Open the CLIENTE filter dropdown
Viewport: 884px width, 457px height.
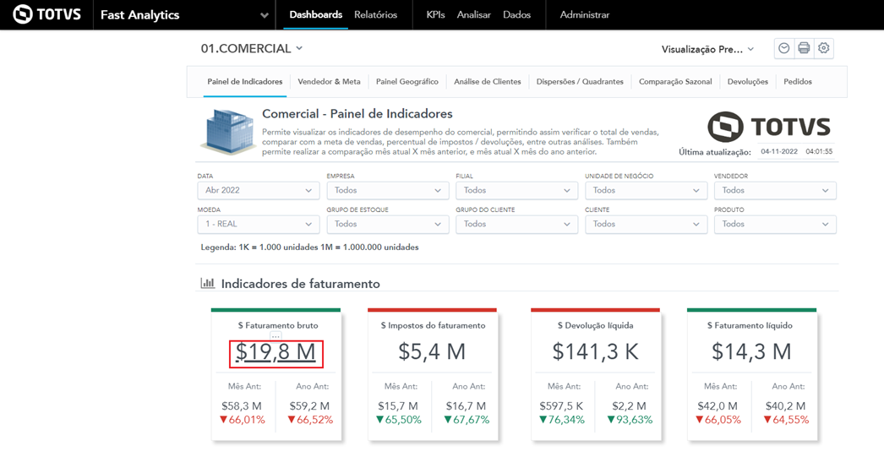coord(646,224)
